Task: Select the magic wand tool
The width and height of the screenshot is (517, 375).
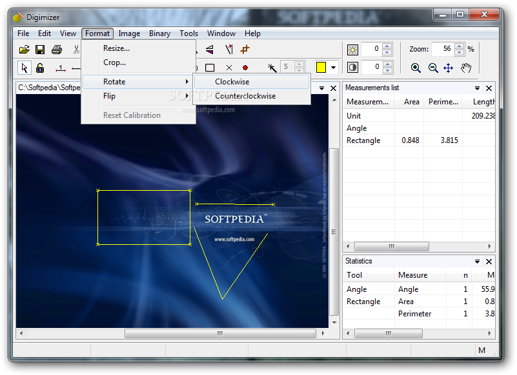Action: 272,68
